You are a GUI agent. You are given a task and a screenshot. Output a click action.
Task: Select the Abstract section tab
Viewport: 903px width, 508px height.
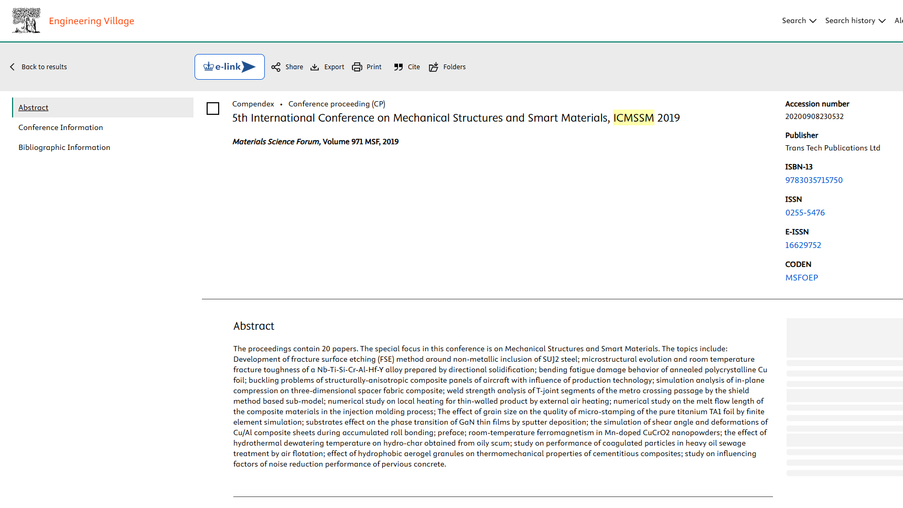pyautogui.click(x=34, y=107)
